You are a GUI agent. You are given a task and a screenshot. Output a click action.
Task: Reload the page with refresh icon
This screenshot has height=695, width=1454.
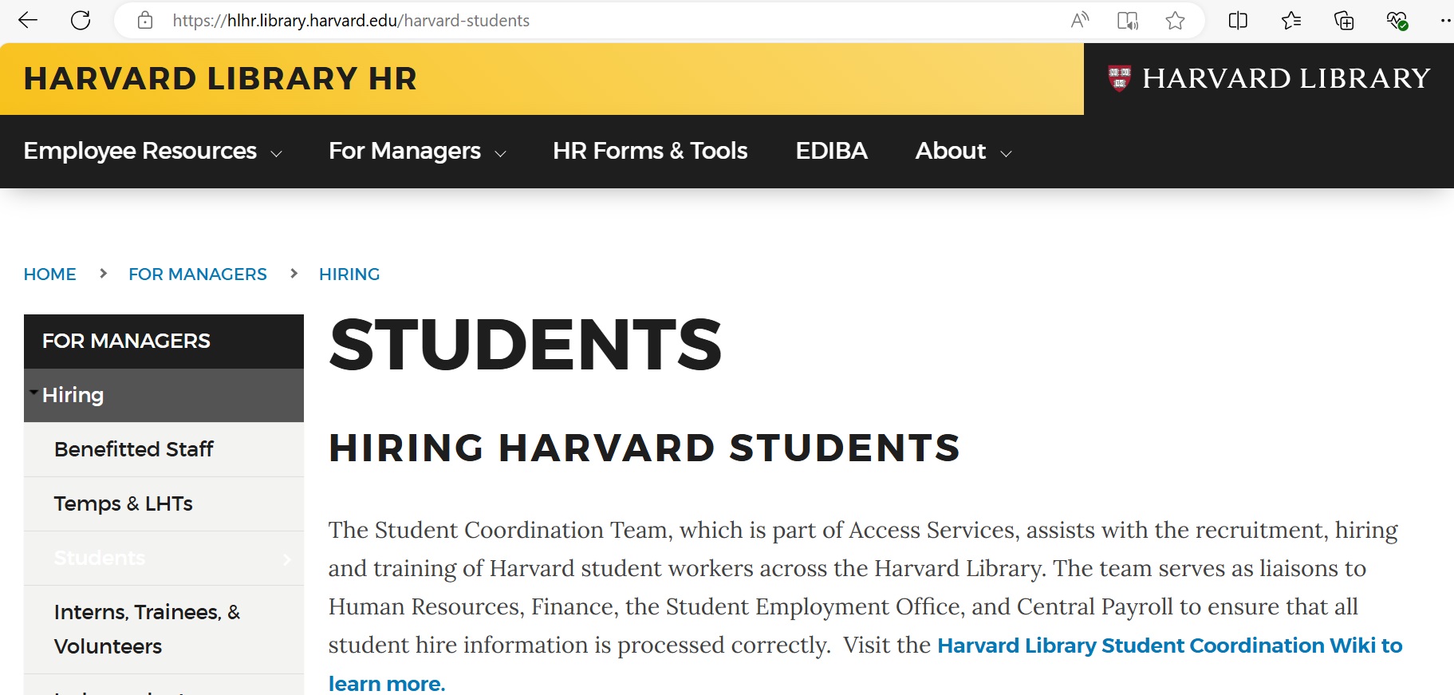[x=81, y=20]
